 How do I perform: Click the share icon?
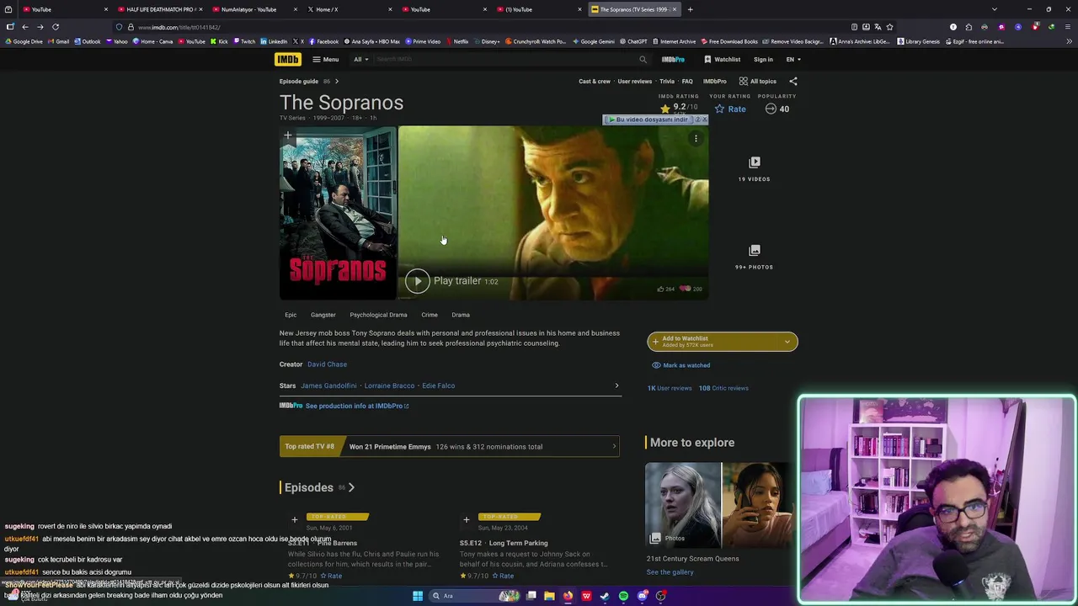(x=792, y=81)
